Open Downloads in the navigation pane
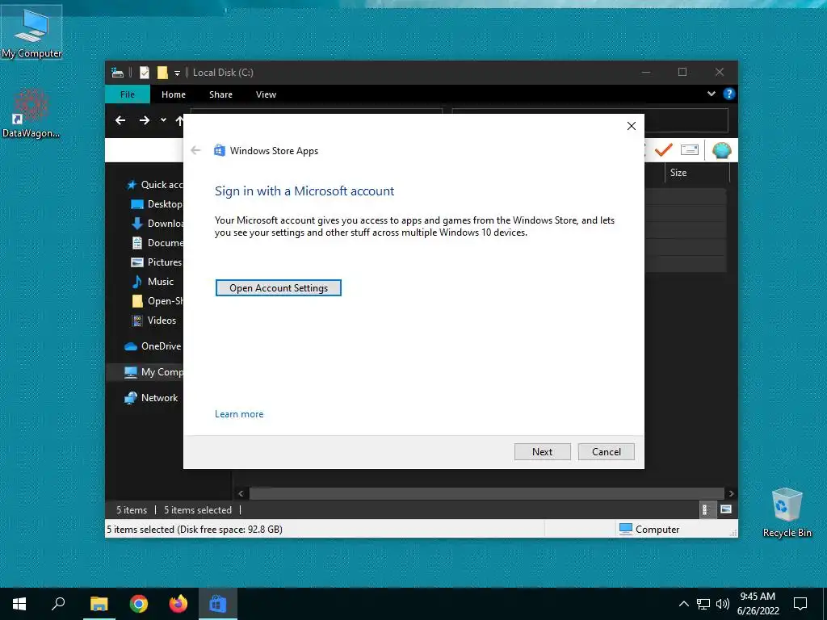The width and height of the screenshot is (827, 620). tap(157, 224)
